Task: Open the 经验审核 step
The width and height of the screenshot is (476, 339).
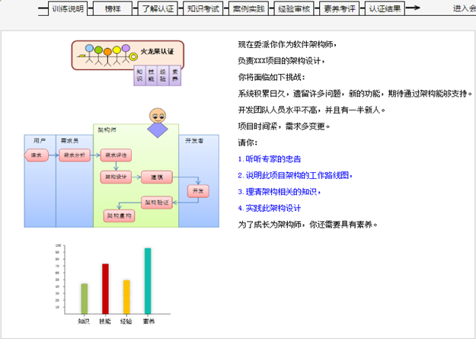Action: [293, 9]
